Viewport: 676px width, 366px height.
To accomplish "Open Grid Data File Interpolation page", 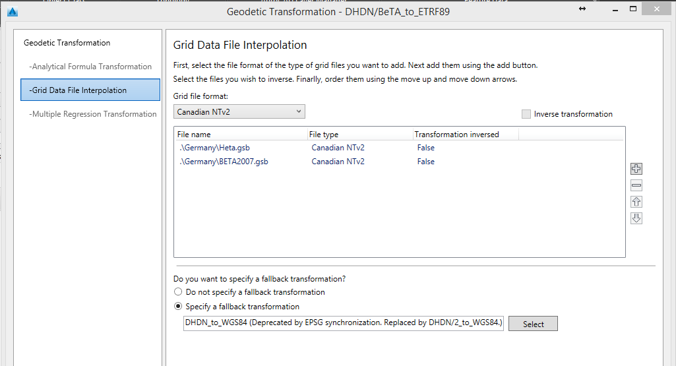I will [90, 90].
